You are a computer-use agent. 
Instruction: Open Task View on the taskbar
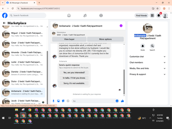pyautogui.click(x=10, y=118)
